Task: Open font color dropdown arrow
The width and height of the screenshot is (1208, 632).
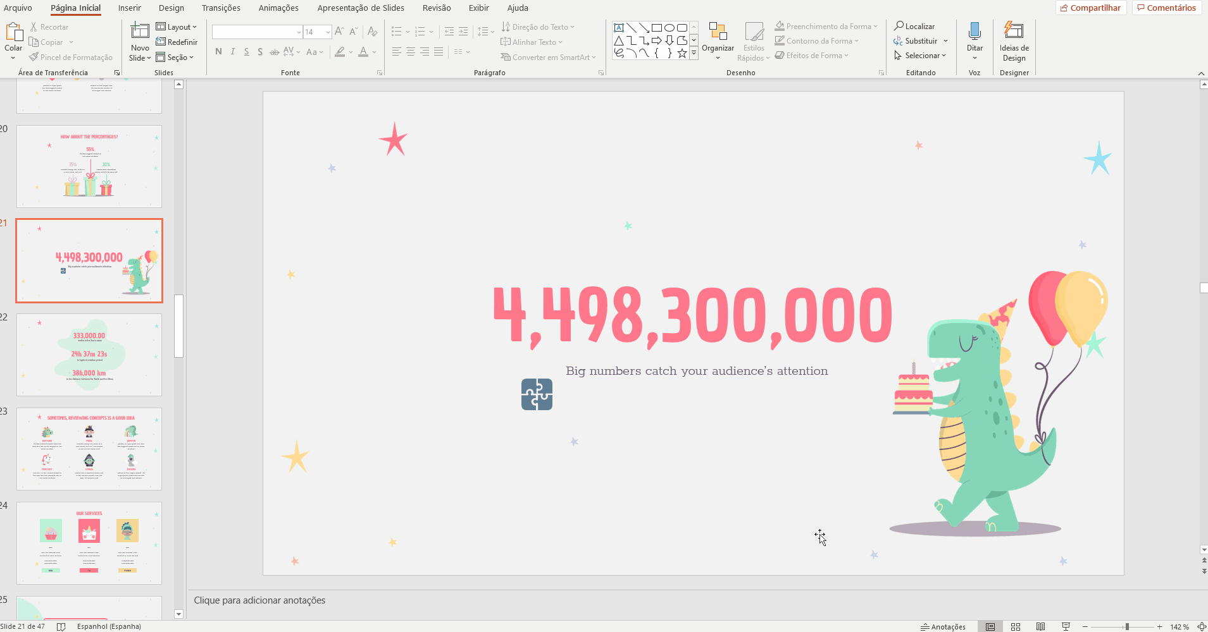Action: 374,52
